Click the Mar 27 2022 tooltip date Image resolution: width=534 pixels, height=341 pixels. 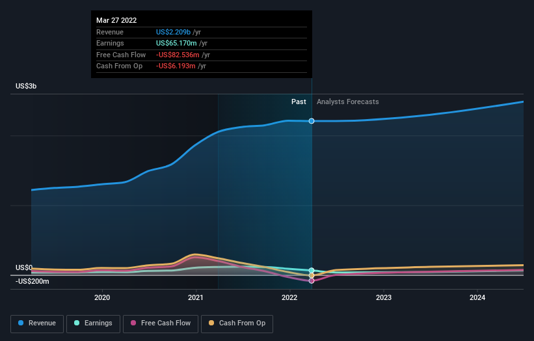pyautogui.click(x=116, y=20)
